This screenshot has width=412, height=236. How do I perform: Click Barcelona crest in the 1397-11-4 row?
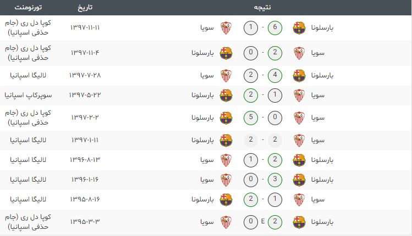click(226, 53)
